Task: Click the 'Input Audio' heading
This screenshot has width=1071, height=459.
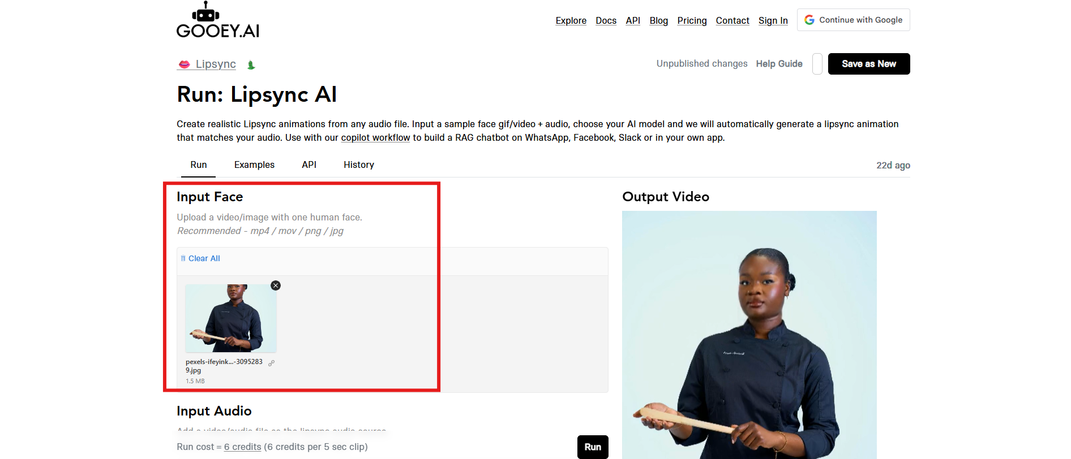Action: point(214,411)
